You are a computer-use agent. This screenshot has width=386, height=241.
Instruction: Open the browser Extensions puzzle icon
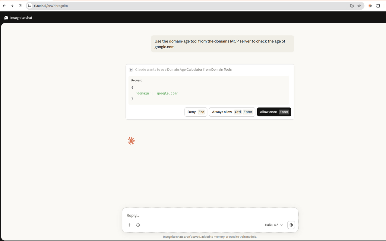point(378,6)
